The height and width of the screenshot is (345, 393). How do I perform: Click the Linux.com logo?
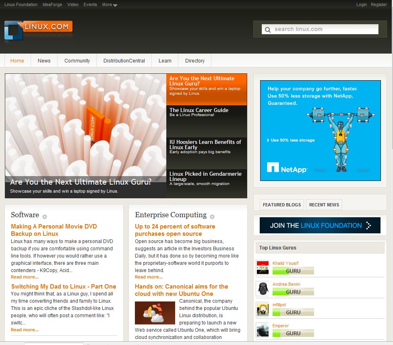click(38, 30)
